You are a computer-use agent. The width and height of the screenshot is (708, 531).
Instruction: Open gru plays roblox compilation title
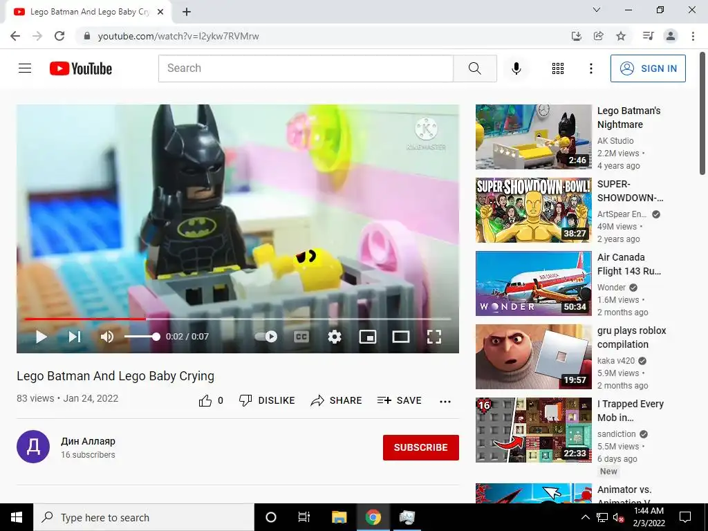[x=632, y=337]
